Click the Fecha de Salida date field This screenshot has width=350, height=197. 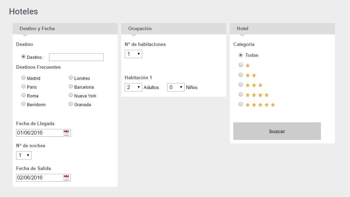point(40,178)
